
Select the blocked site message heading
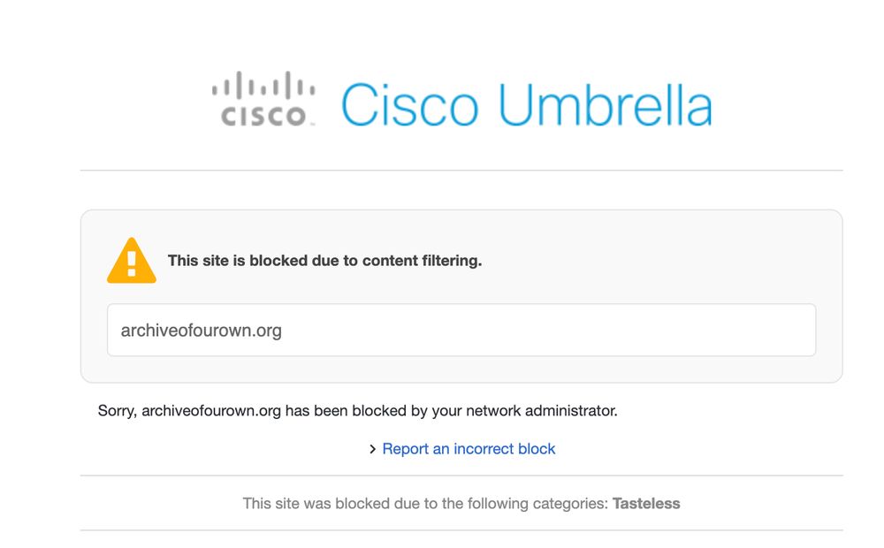325,260
